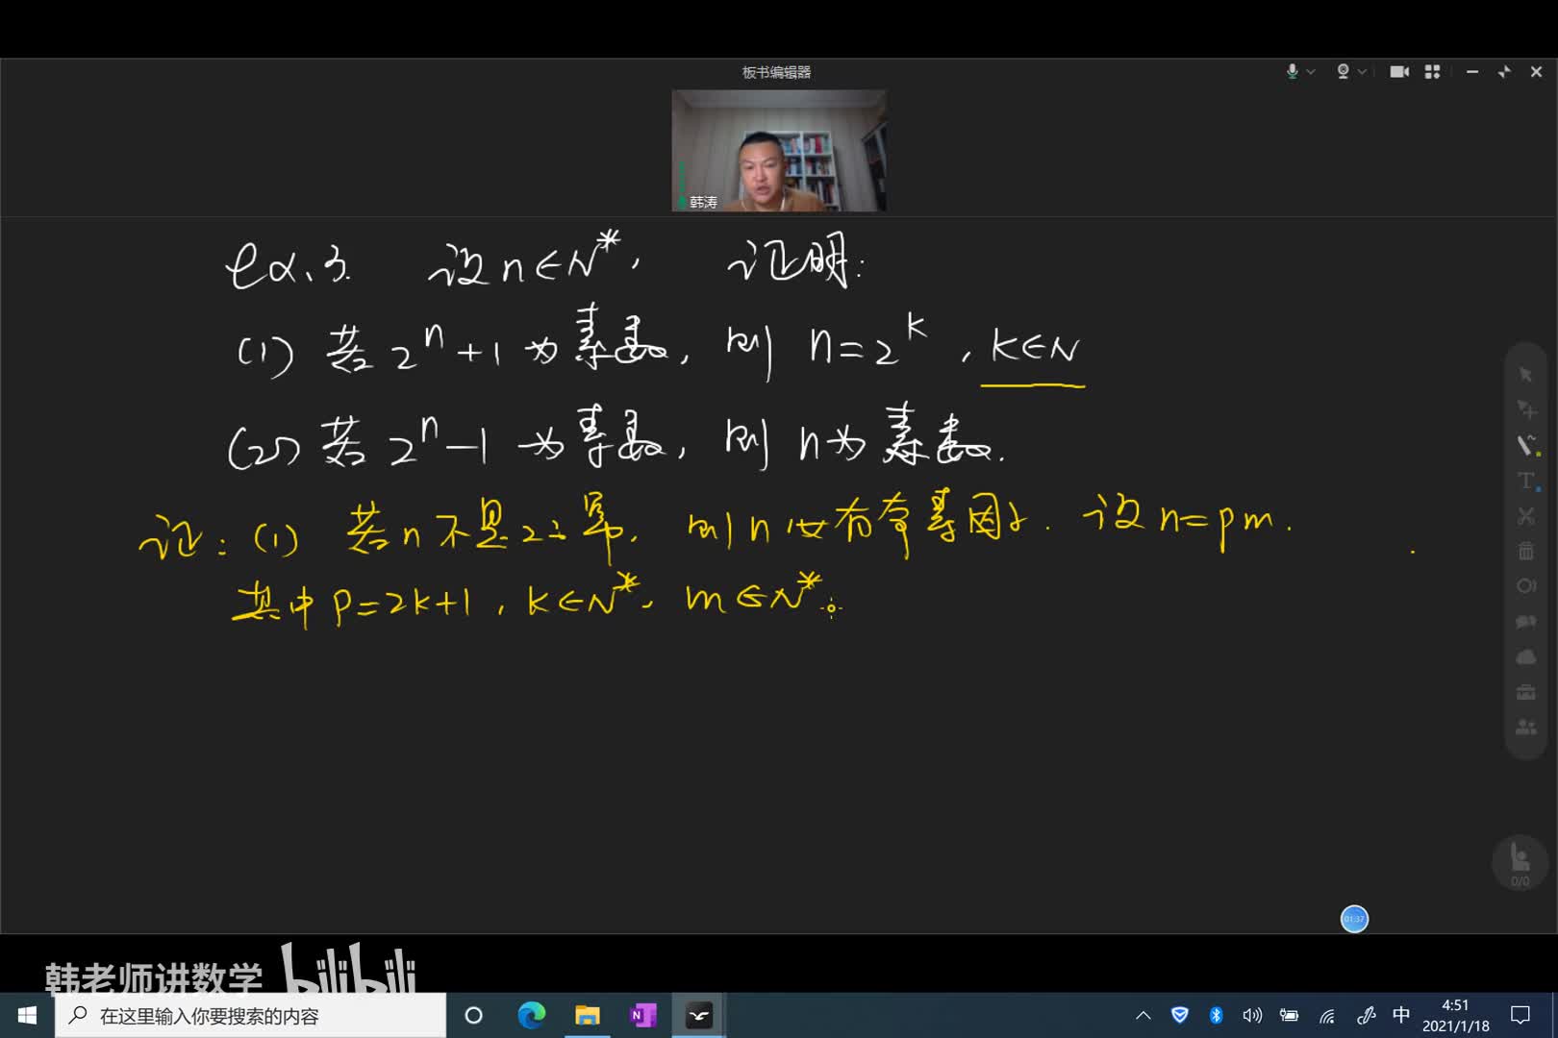Screen dimensions: 1558x1038
Task: Click the Windows taskbar search box
Action: click(250, 1015)
